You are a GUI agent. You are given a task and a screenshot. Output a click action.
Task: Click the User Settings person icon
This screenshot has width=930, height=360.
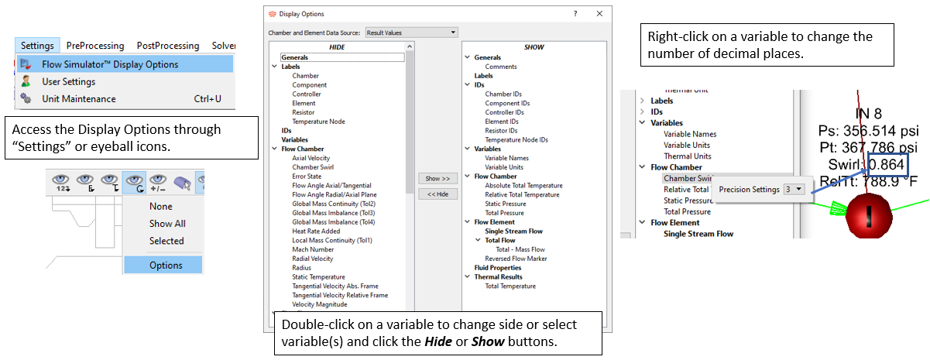26,81
